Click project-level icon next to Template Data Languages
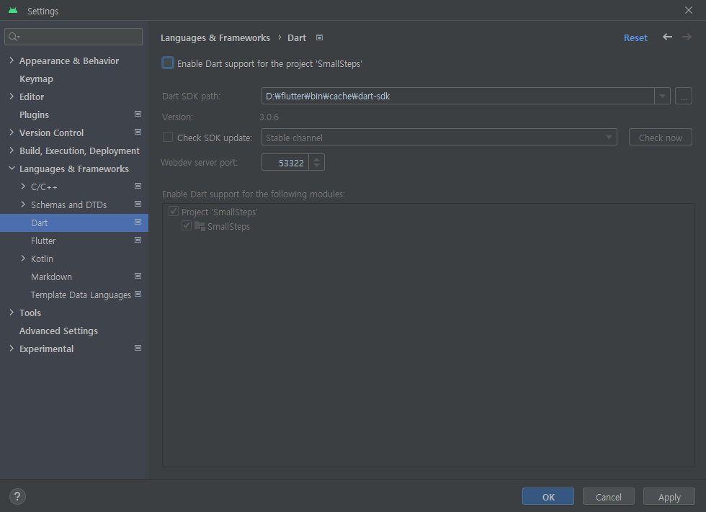 pos(138,295)
